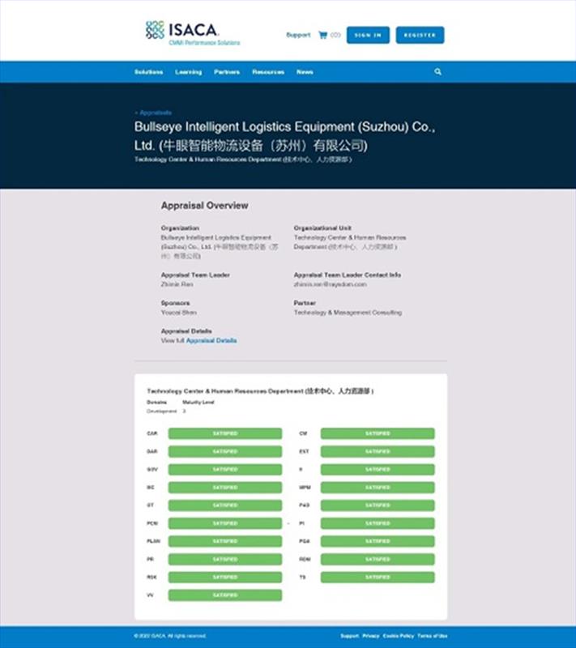Open the Solutions menu
This screenshot has width=576, height=648.
coord(149,72)
